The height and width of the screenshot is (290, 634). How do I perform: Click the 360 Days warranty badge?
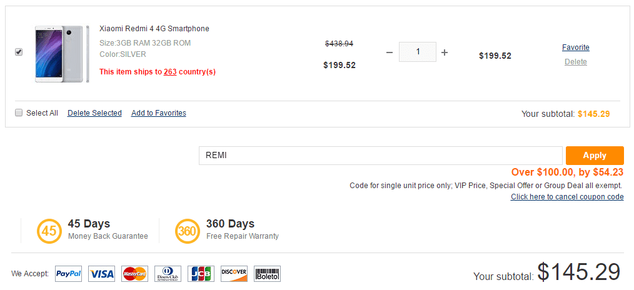coord(187,231)
